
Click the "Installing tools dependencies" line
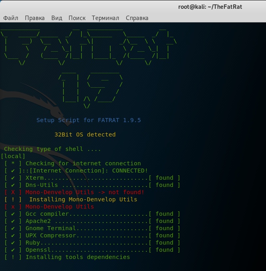pos(78,257)
